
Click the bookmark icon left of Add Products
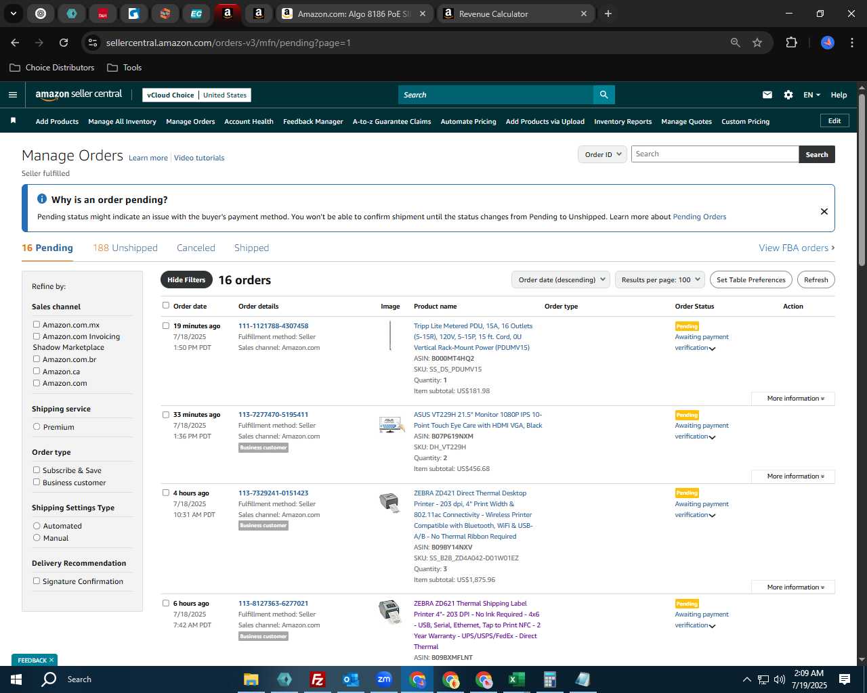[13, 121]
